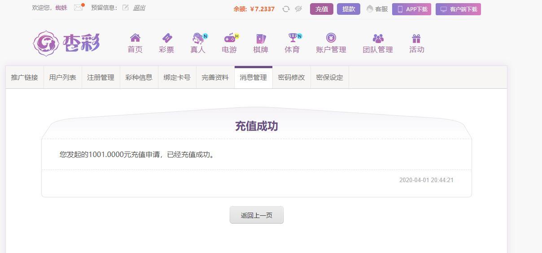Viewport: 542px width, 253px height.
Task: Switch to 彩种信息 tab
Action: click(139, 78)
